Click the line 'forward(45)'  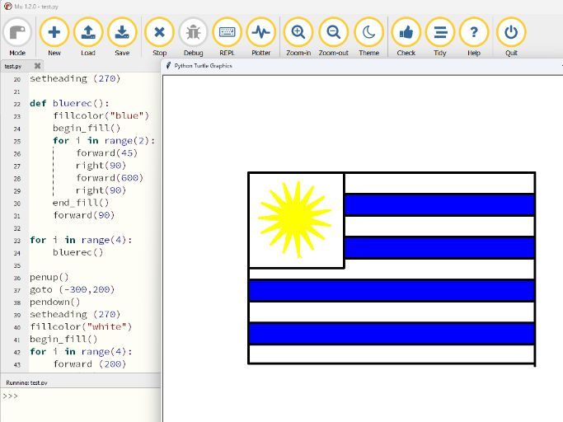106,153
